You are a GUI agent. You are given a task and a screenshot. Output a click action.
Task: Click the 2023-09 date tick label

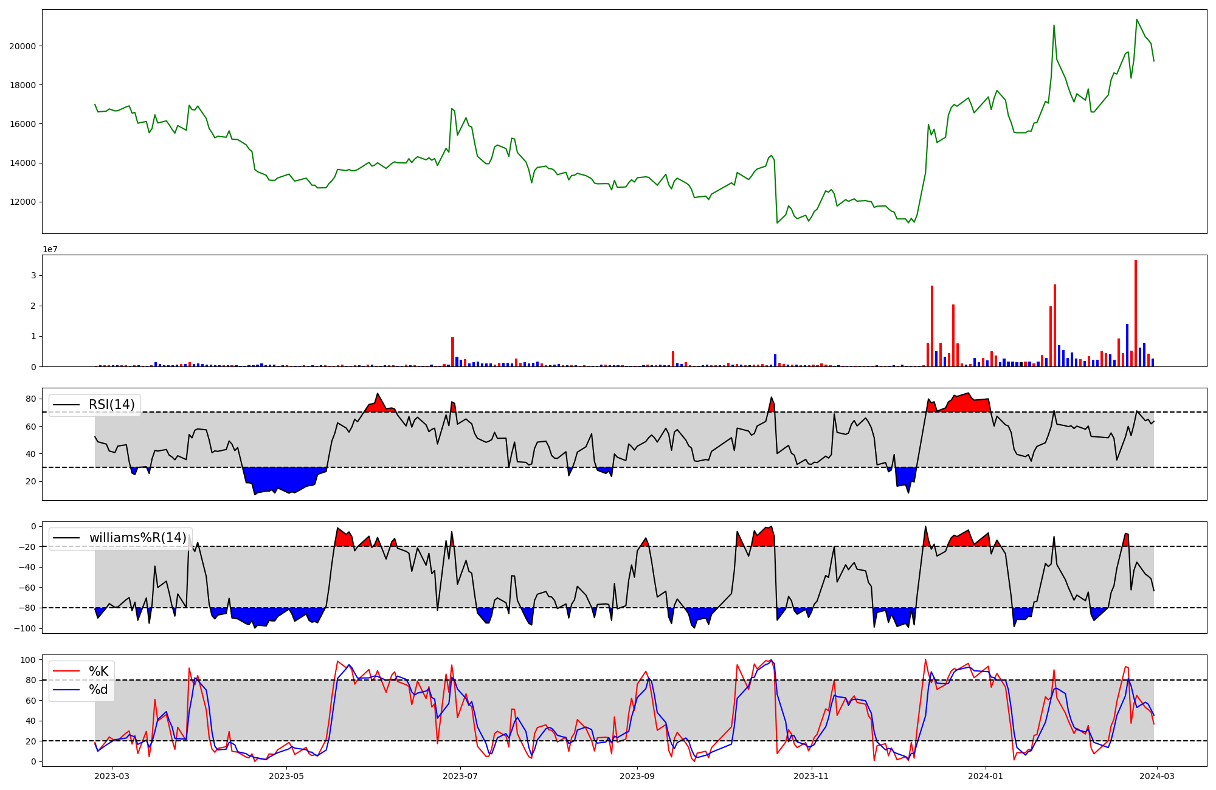pyautogui.click(x=637, y=776)
